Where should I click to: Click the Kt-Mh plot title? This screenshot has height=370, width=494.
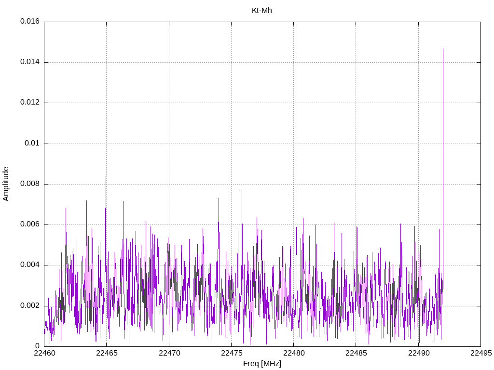coord(262,10)
